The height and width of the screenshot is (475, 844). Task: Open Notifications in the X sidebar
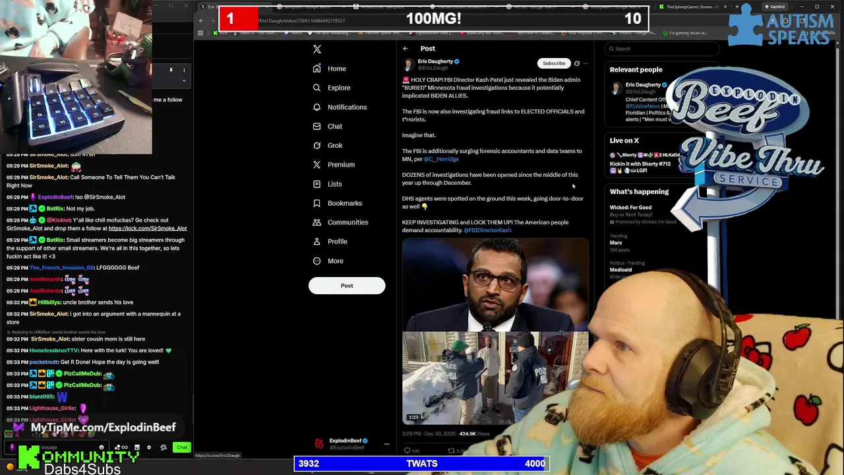pyautogui.click(x=340, y=107)
